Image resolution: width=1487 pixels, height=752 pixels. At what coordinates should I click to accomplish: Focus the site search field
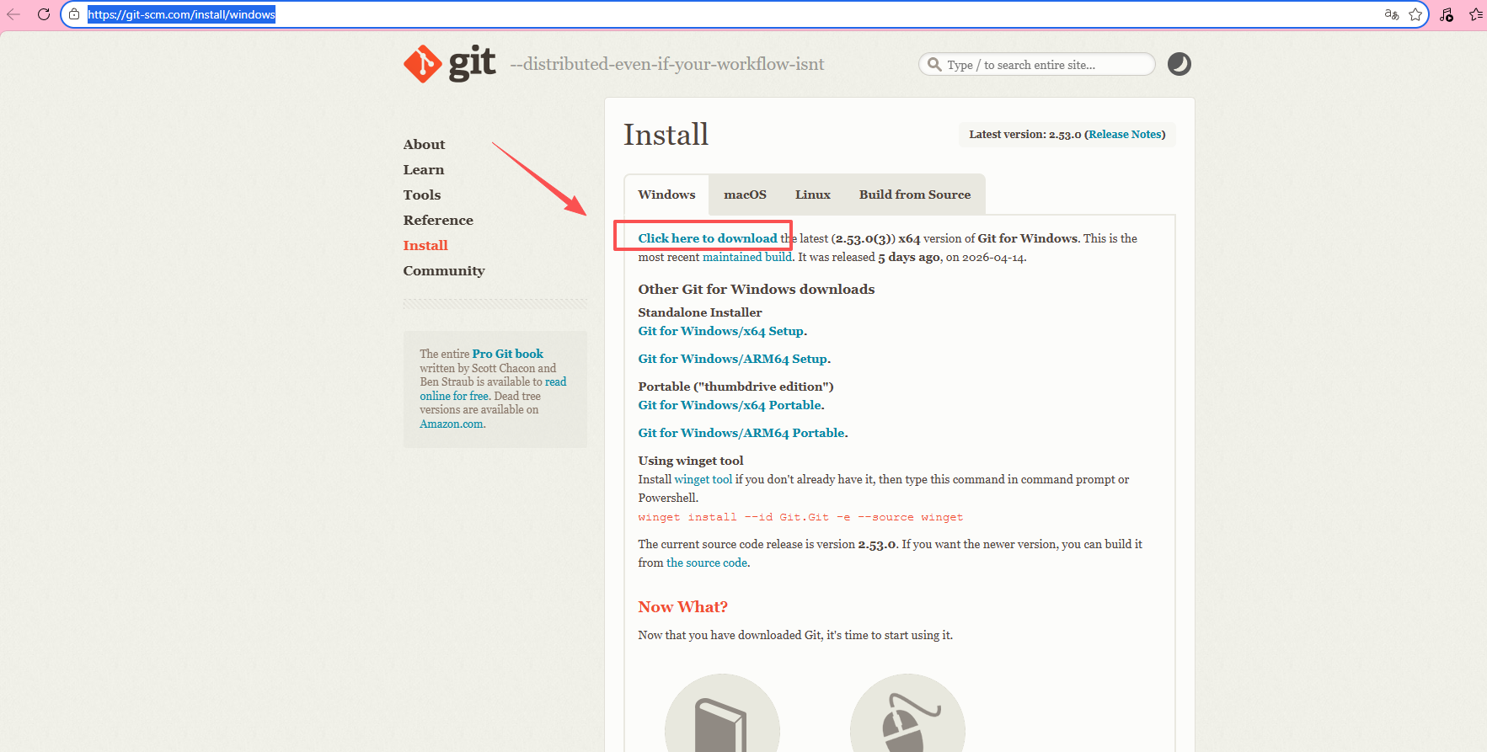(x=1036, y=64)
